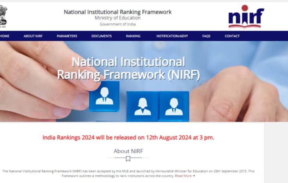Go to the PARAMETERS menu item

coord(67,36)
